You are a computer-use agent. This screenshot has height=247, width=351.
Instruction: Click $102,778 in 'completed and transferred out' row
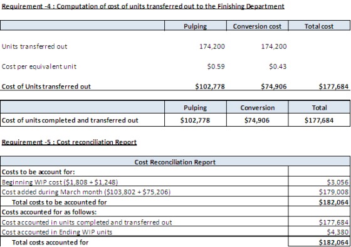[x=195, y=120]
